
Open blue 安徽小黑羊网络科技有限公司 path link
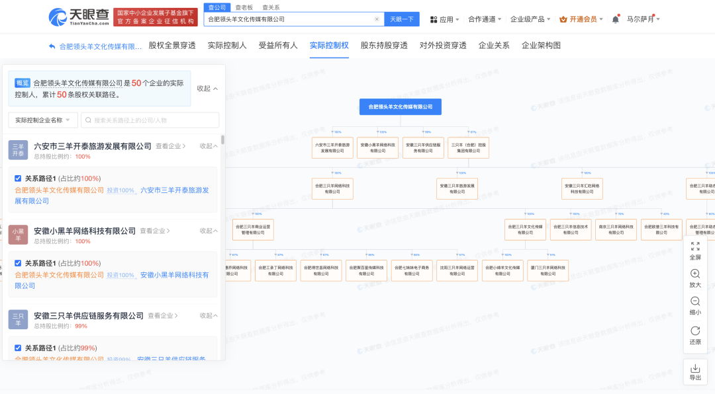[112, 280]
